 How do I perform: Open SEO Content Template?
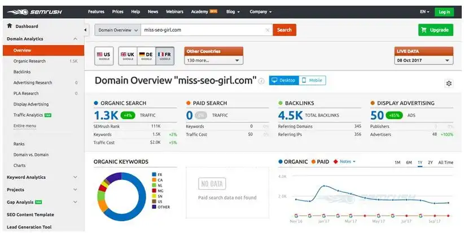(30, 215)
